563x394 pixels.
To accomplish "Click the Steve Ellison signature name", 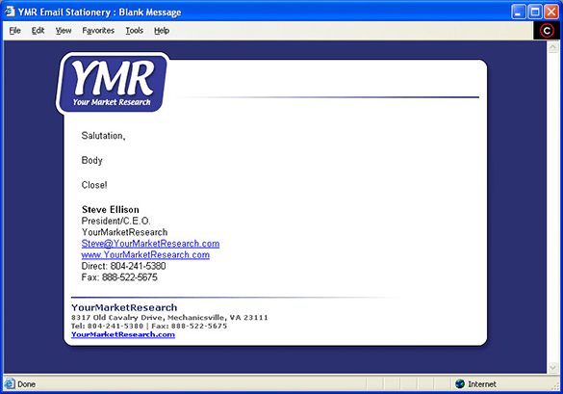I will (111, 210).
